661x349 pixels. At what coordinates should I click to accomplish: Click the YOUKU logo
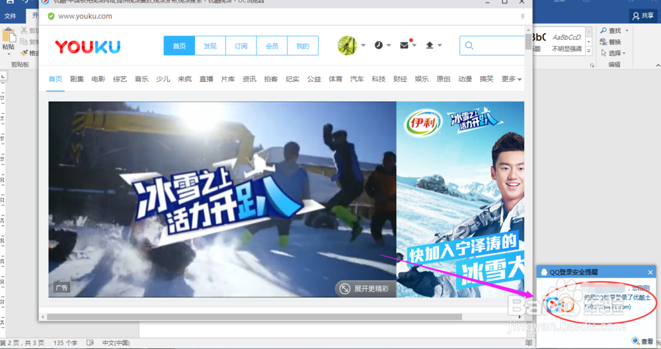(88, 46)
